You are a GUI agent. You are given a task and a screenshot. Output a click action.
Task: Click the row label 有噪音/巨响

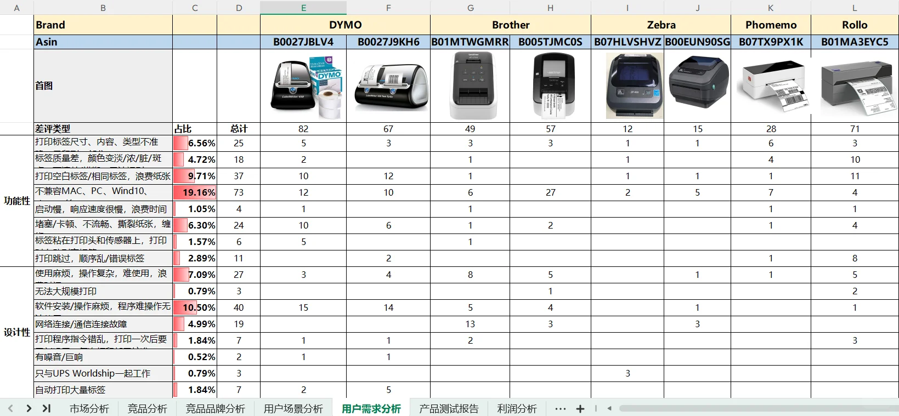click(103, 357)
